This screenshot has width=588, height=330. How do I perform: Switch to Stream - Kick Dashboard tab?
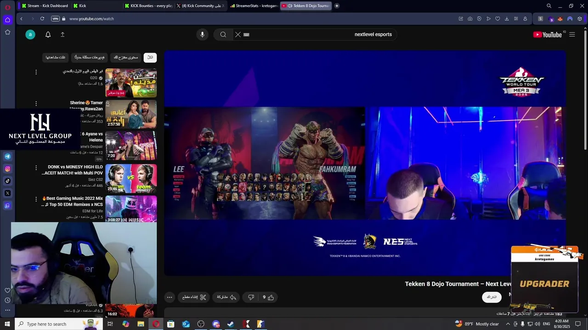[45, 6]
